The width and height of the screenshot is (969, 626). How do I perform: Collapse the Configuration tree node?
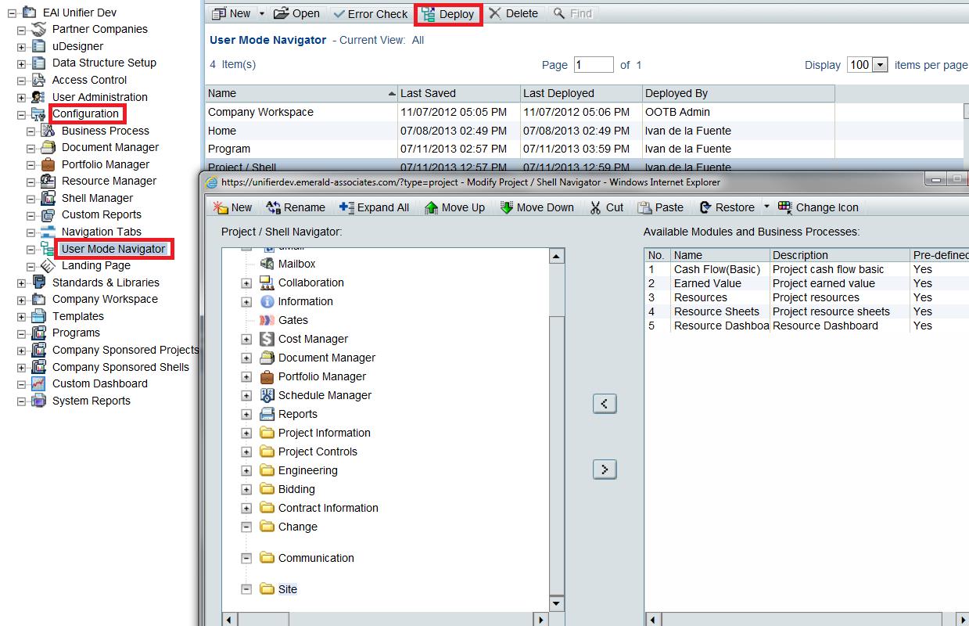(22, 114)
